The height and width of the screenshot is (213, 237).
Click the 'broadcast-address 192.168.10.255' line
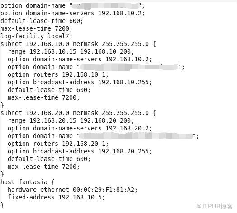(x=80, y=83)
